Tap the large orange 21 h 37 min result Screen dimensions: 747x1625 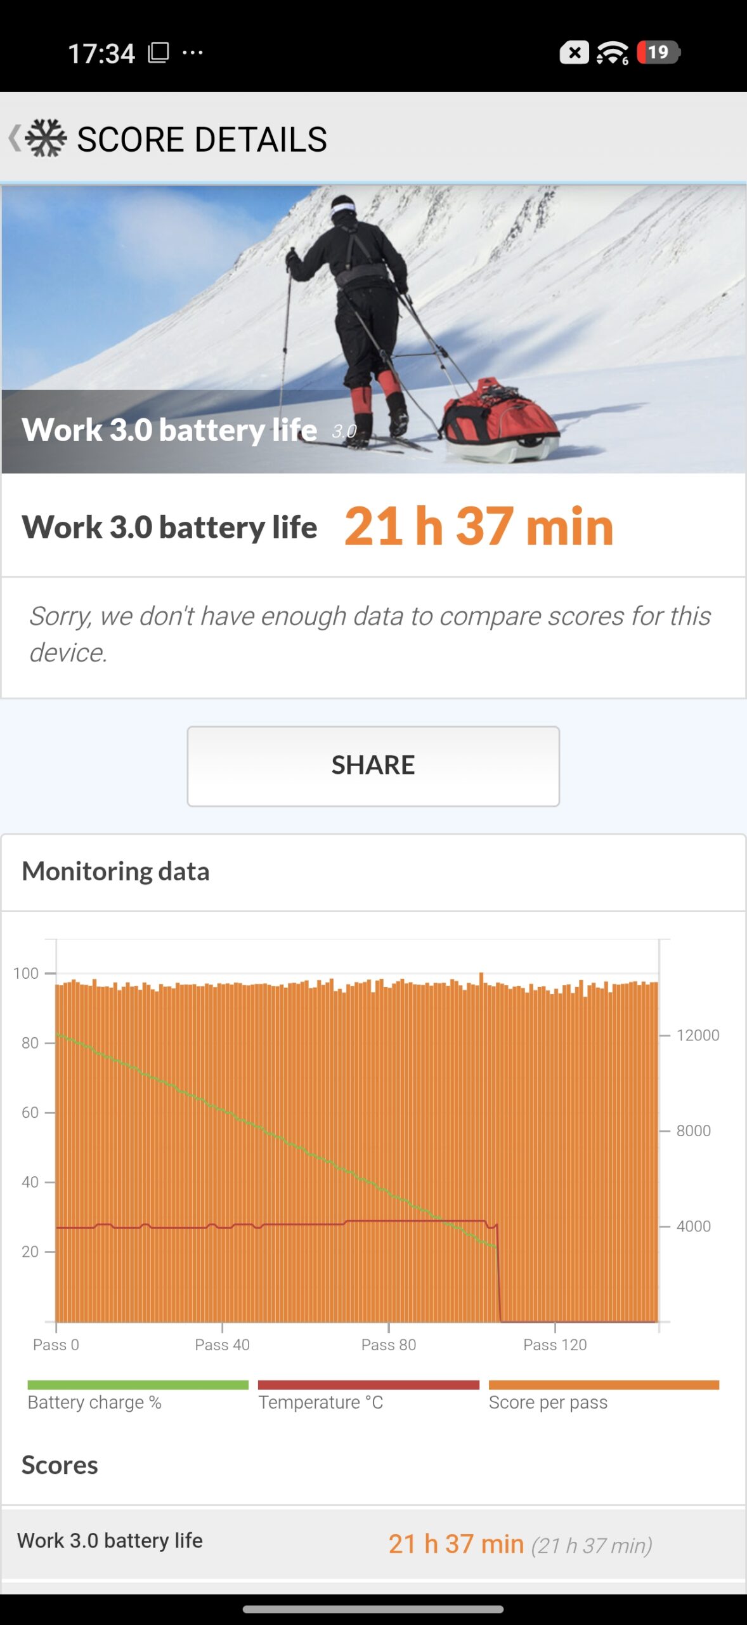[x=479, y=526]
